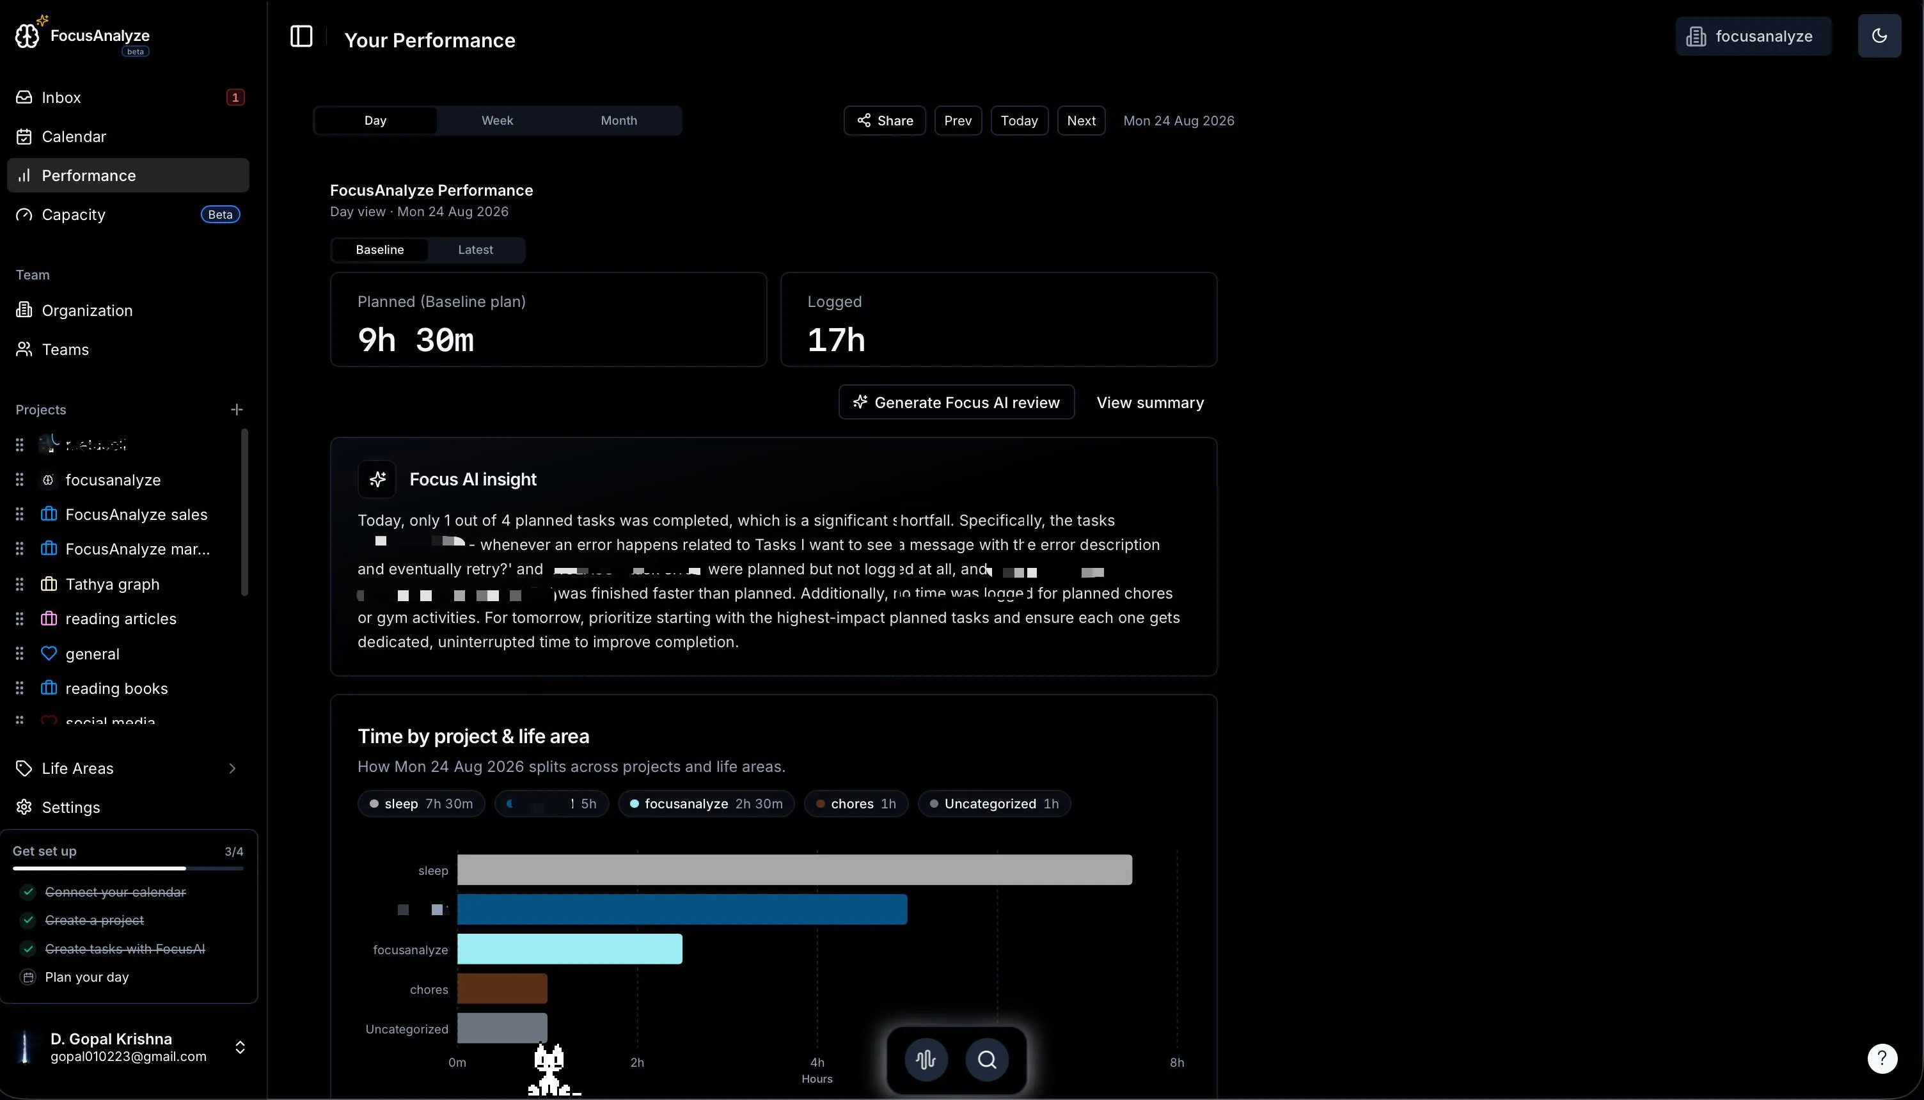Screen dimensions: 1924x1100
Task: Toggle the focusanalyze legend chip
Action: coord(706,804)
